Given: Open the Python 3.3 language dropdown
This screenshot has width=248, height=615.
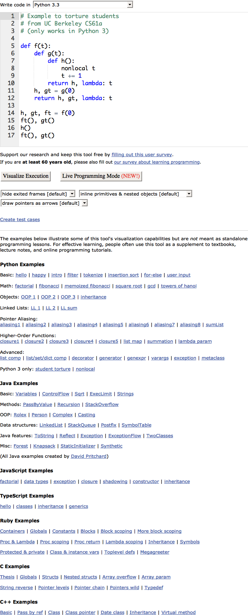Looking at the screenshot, I should 83,5.
